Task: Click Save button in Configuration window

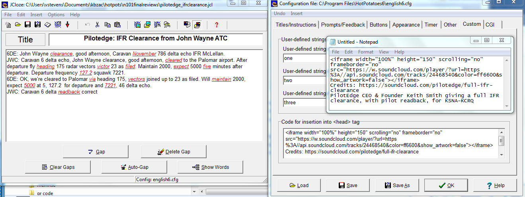Action: click(347, 185)
